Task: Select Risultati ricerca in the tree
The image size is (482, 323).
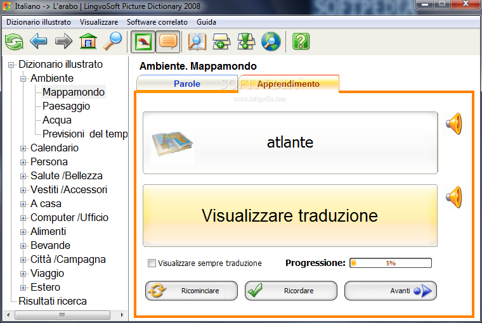Action: point(53,301)
